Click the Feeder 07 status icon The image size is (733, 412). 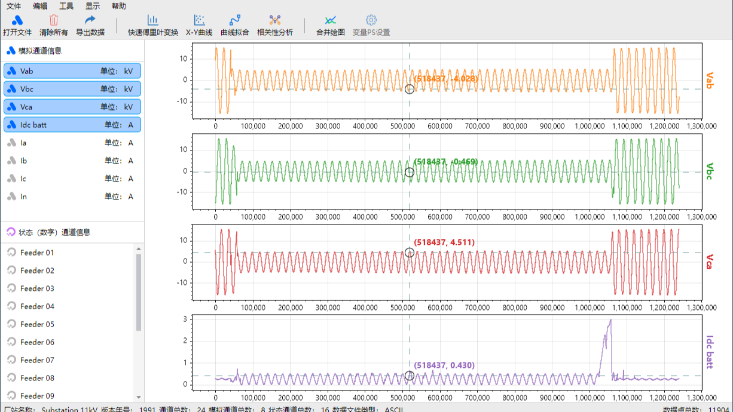(11, 360)
